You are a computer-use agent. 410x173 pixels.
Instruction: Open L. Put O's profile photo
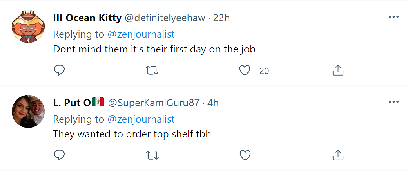28,112
